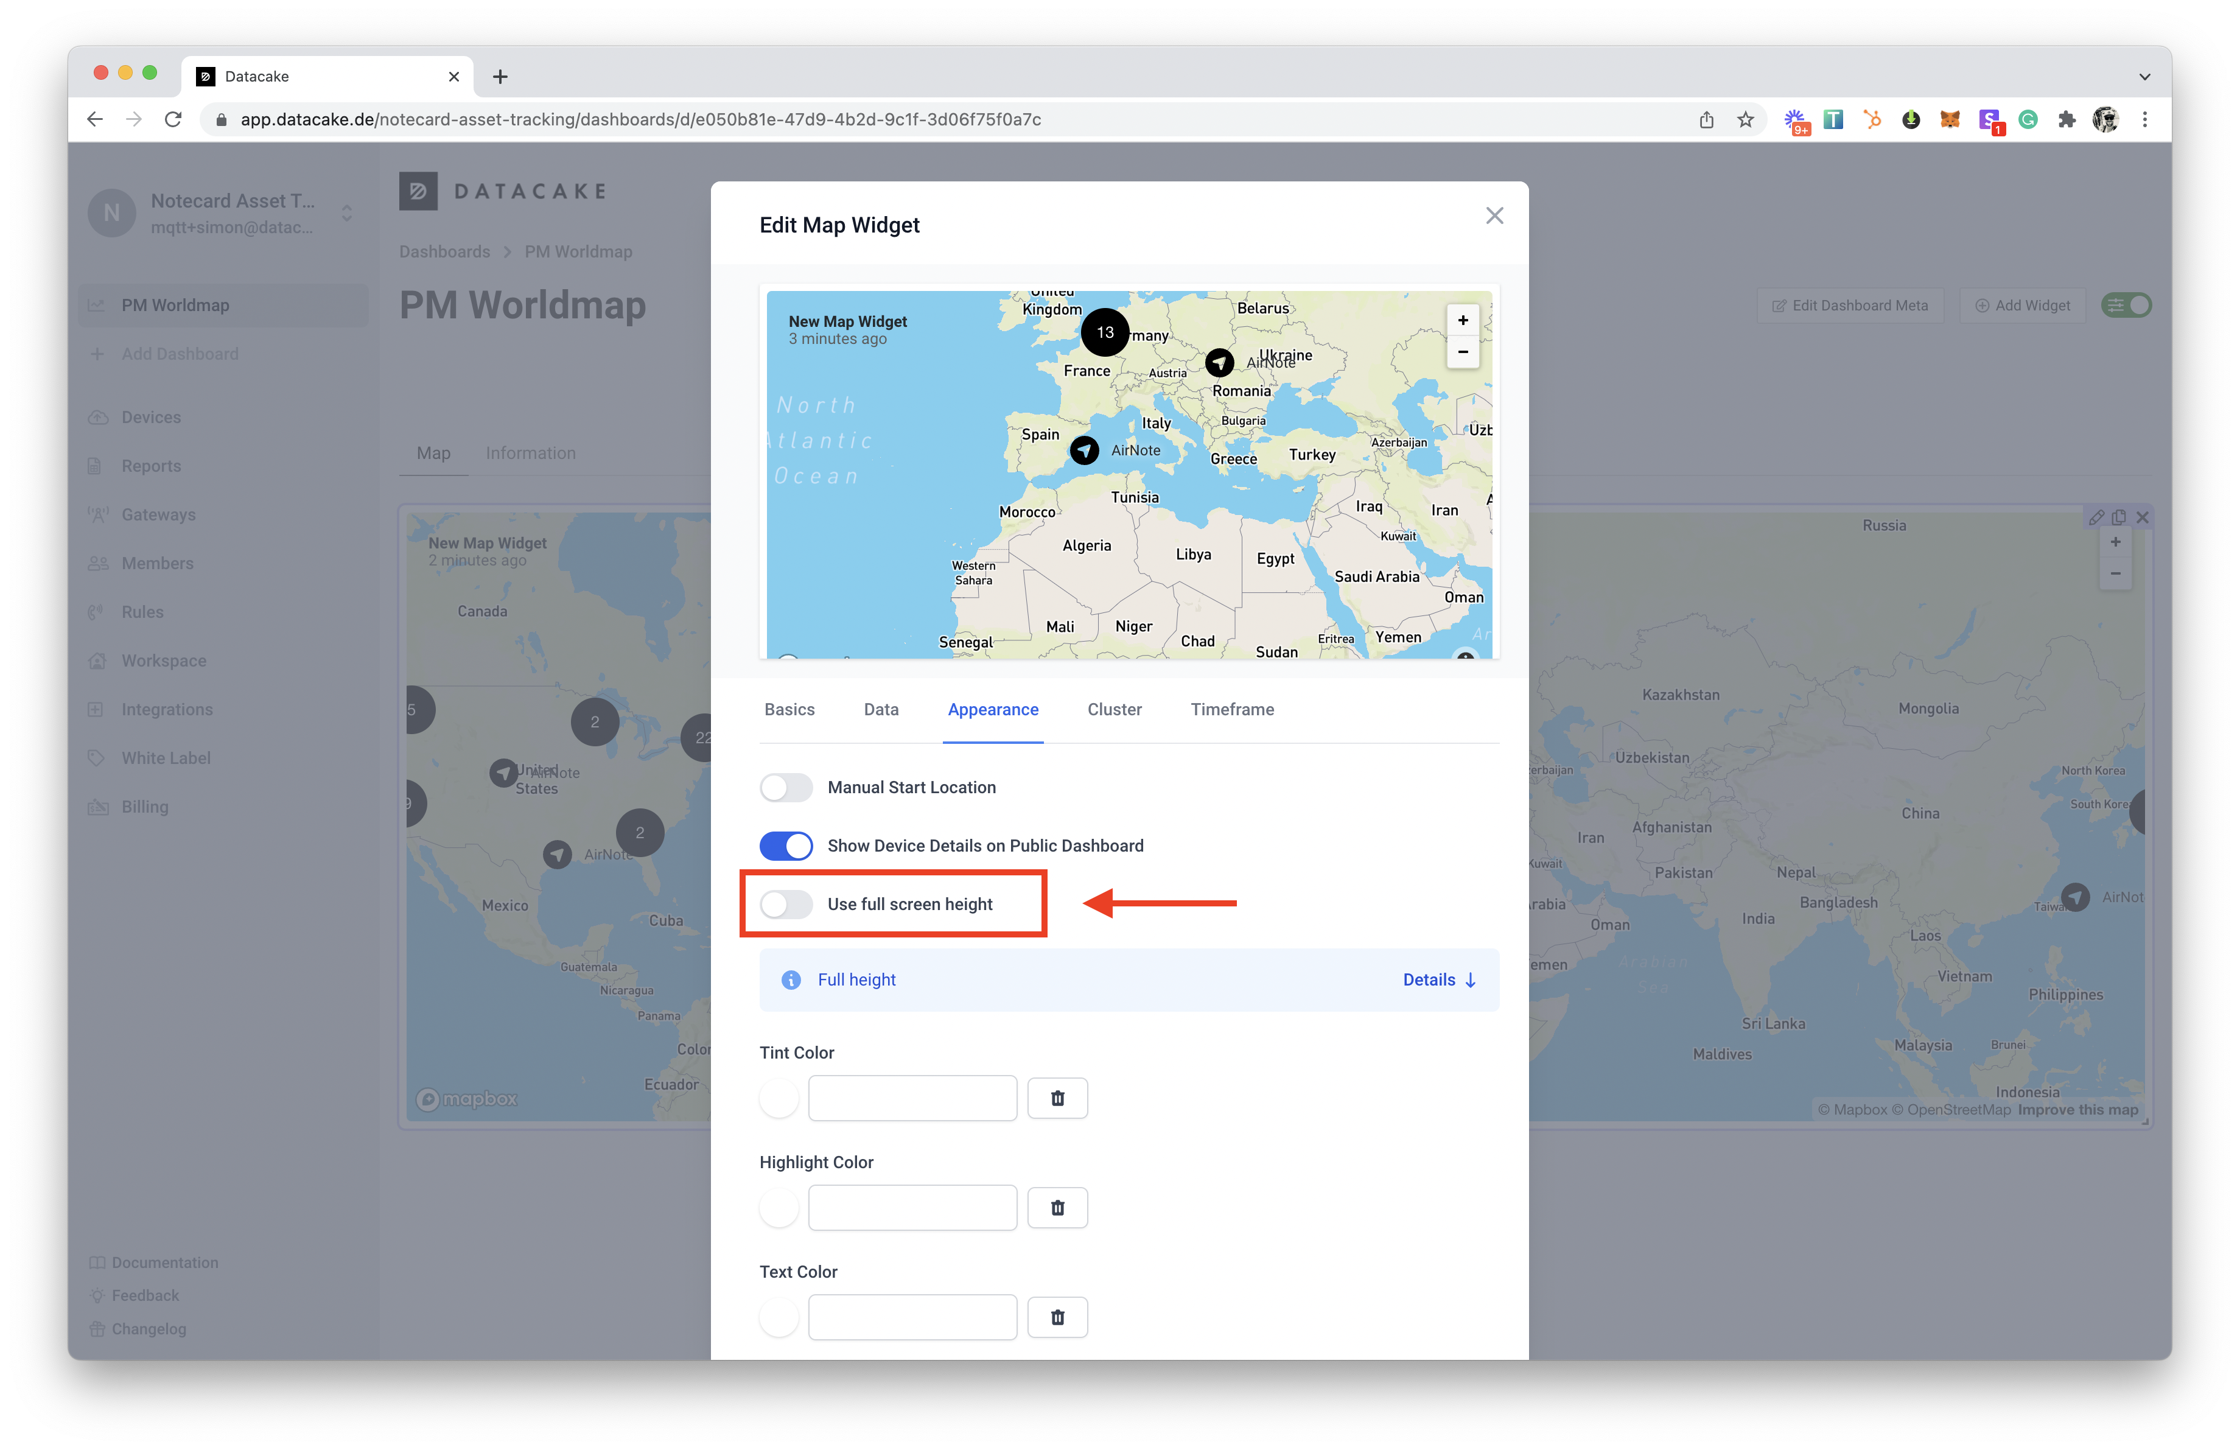Enable Use full screen height
Image resolution: width=2240 pixels, height=1450 pixels.
point(786,904)
